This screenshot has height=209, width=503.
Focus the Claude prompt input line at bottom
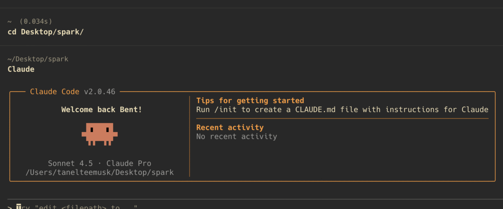251,206
